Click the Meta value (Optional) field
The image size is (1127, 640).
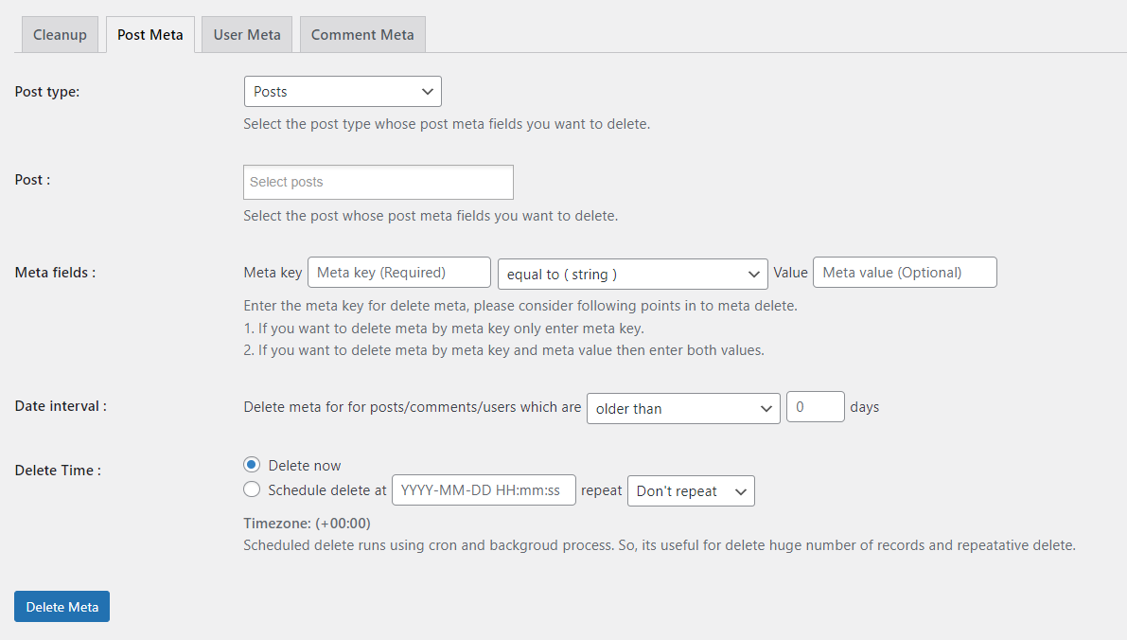tap(905, 273)
